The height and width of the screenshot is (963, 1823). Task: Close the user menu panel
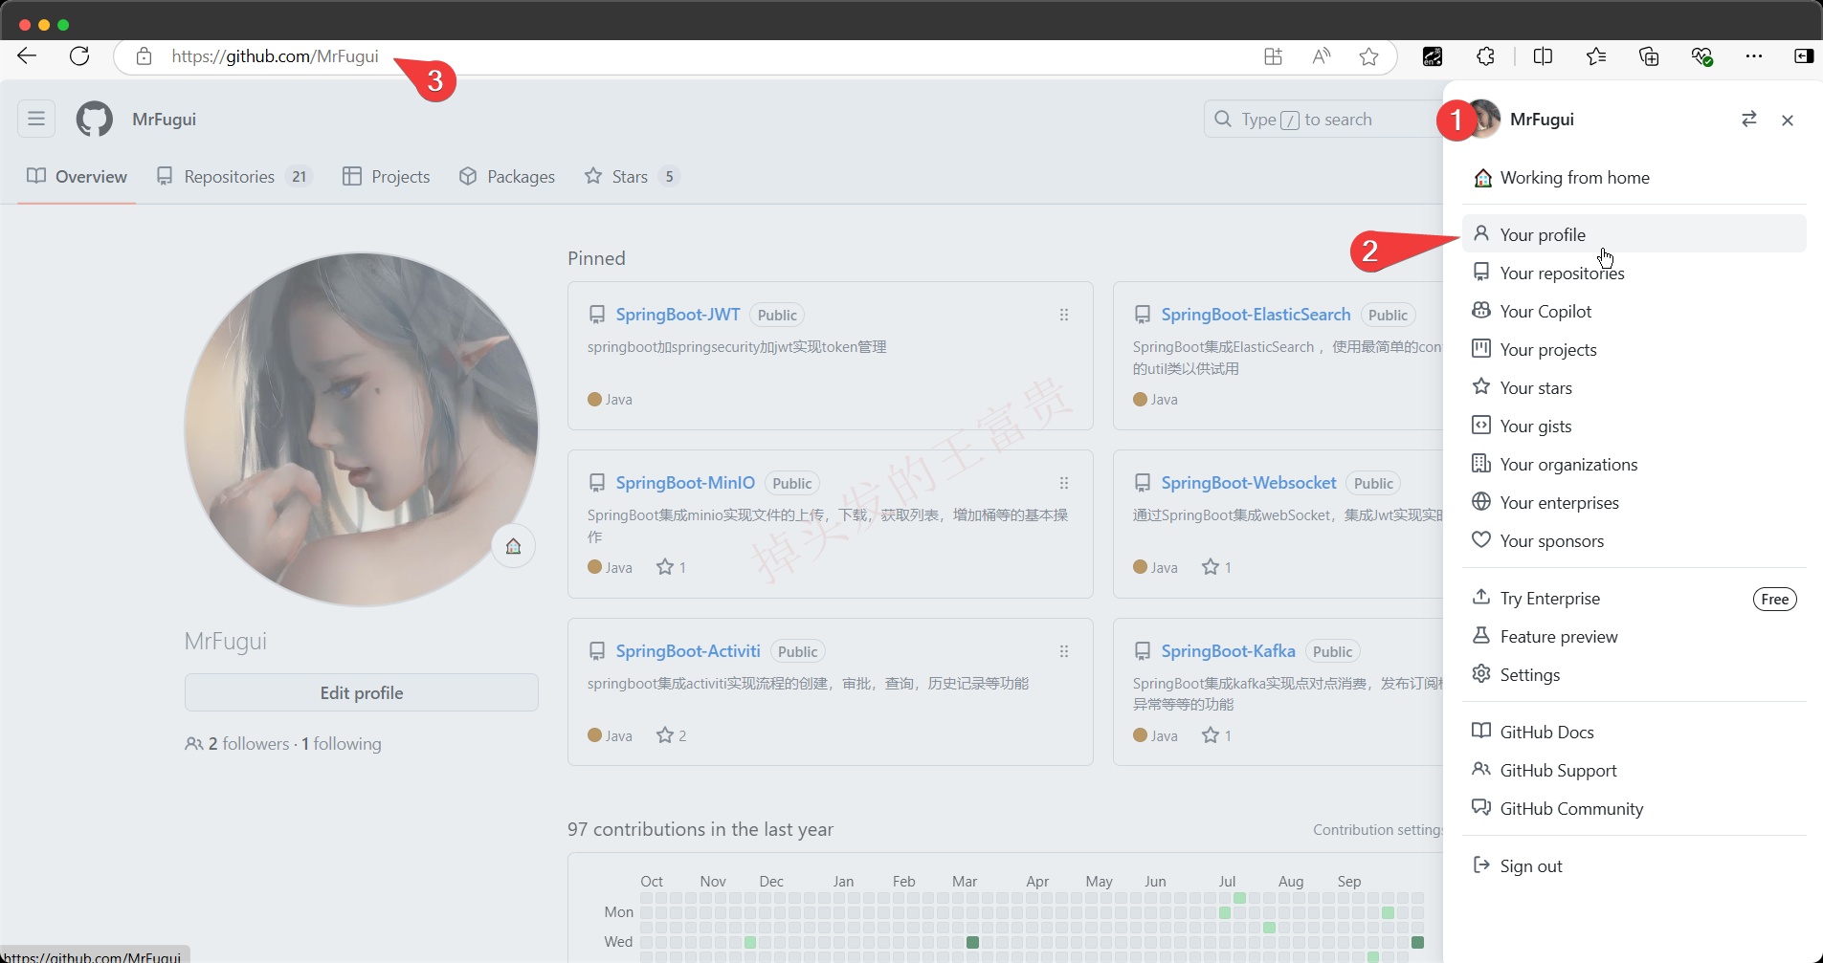(x=1788, y=120)
